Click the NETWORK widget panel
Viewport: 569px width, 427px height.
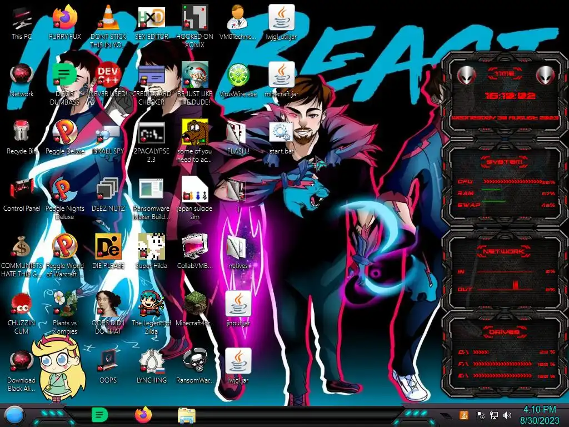point(505,269)
